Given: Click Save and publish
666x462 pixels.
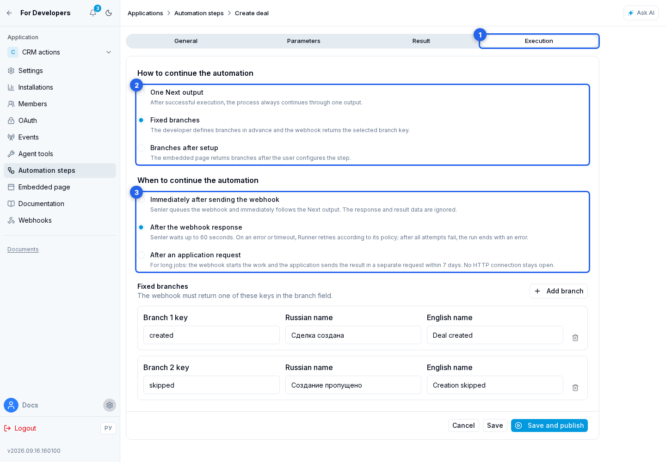Looking at the screenshot, I should coord(549,426).
